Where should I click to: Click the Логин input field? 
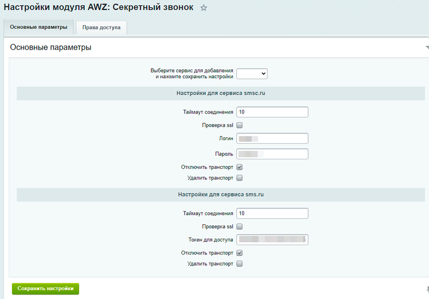[x=272, y=138]
